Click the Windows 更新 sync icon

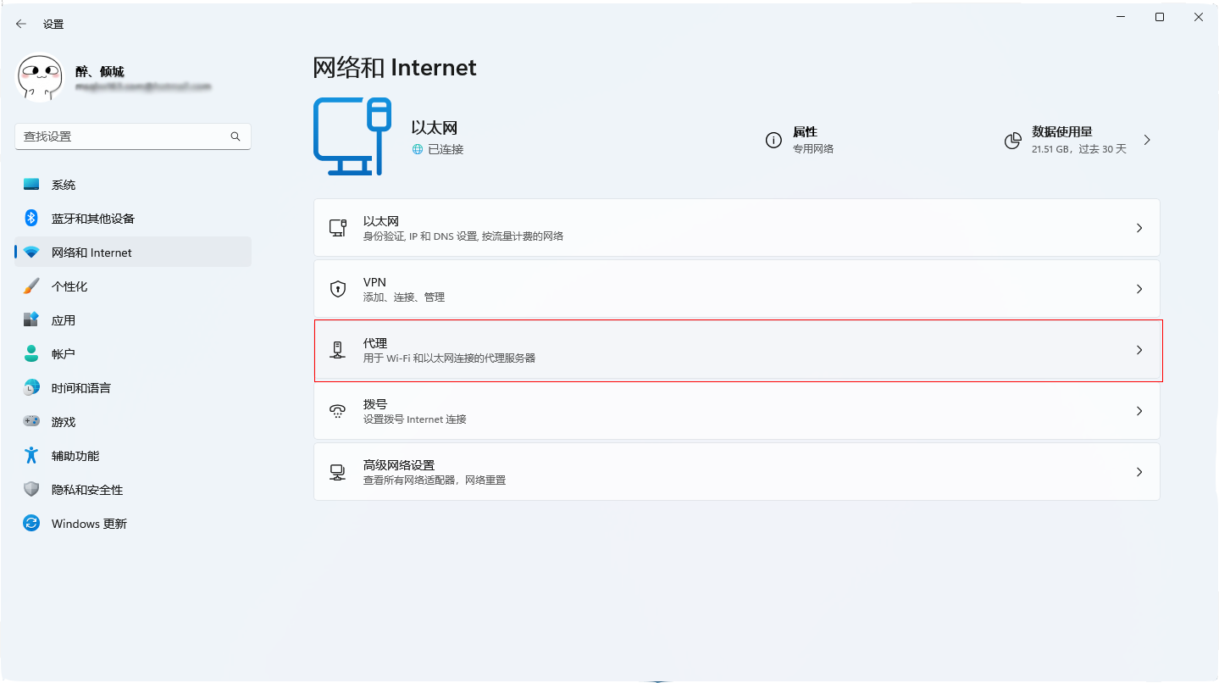pyautogui.click(x=31, y=524)
